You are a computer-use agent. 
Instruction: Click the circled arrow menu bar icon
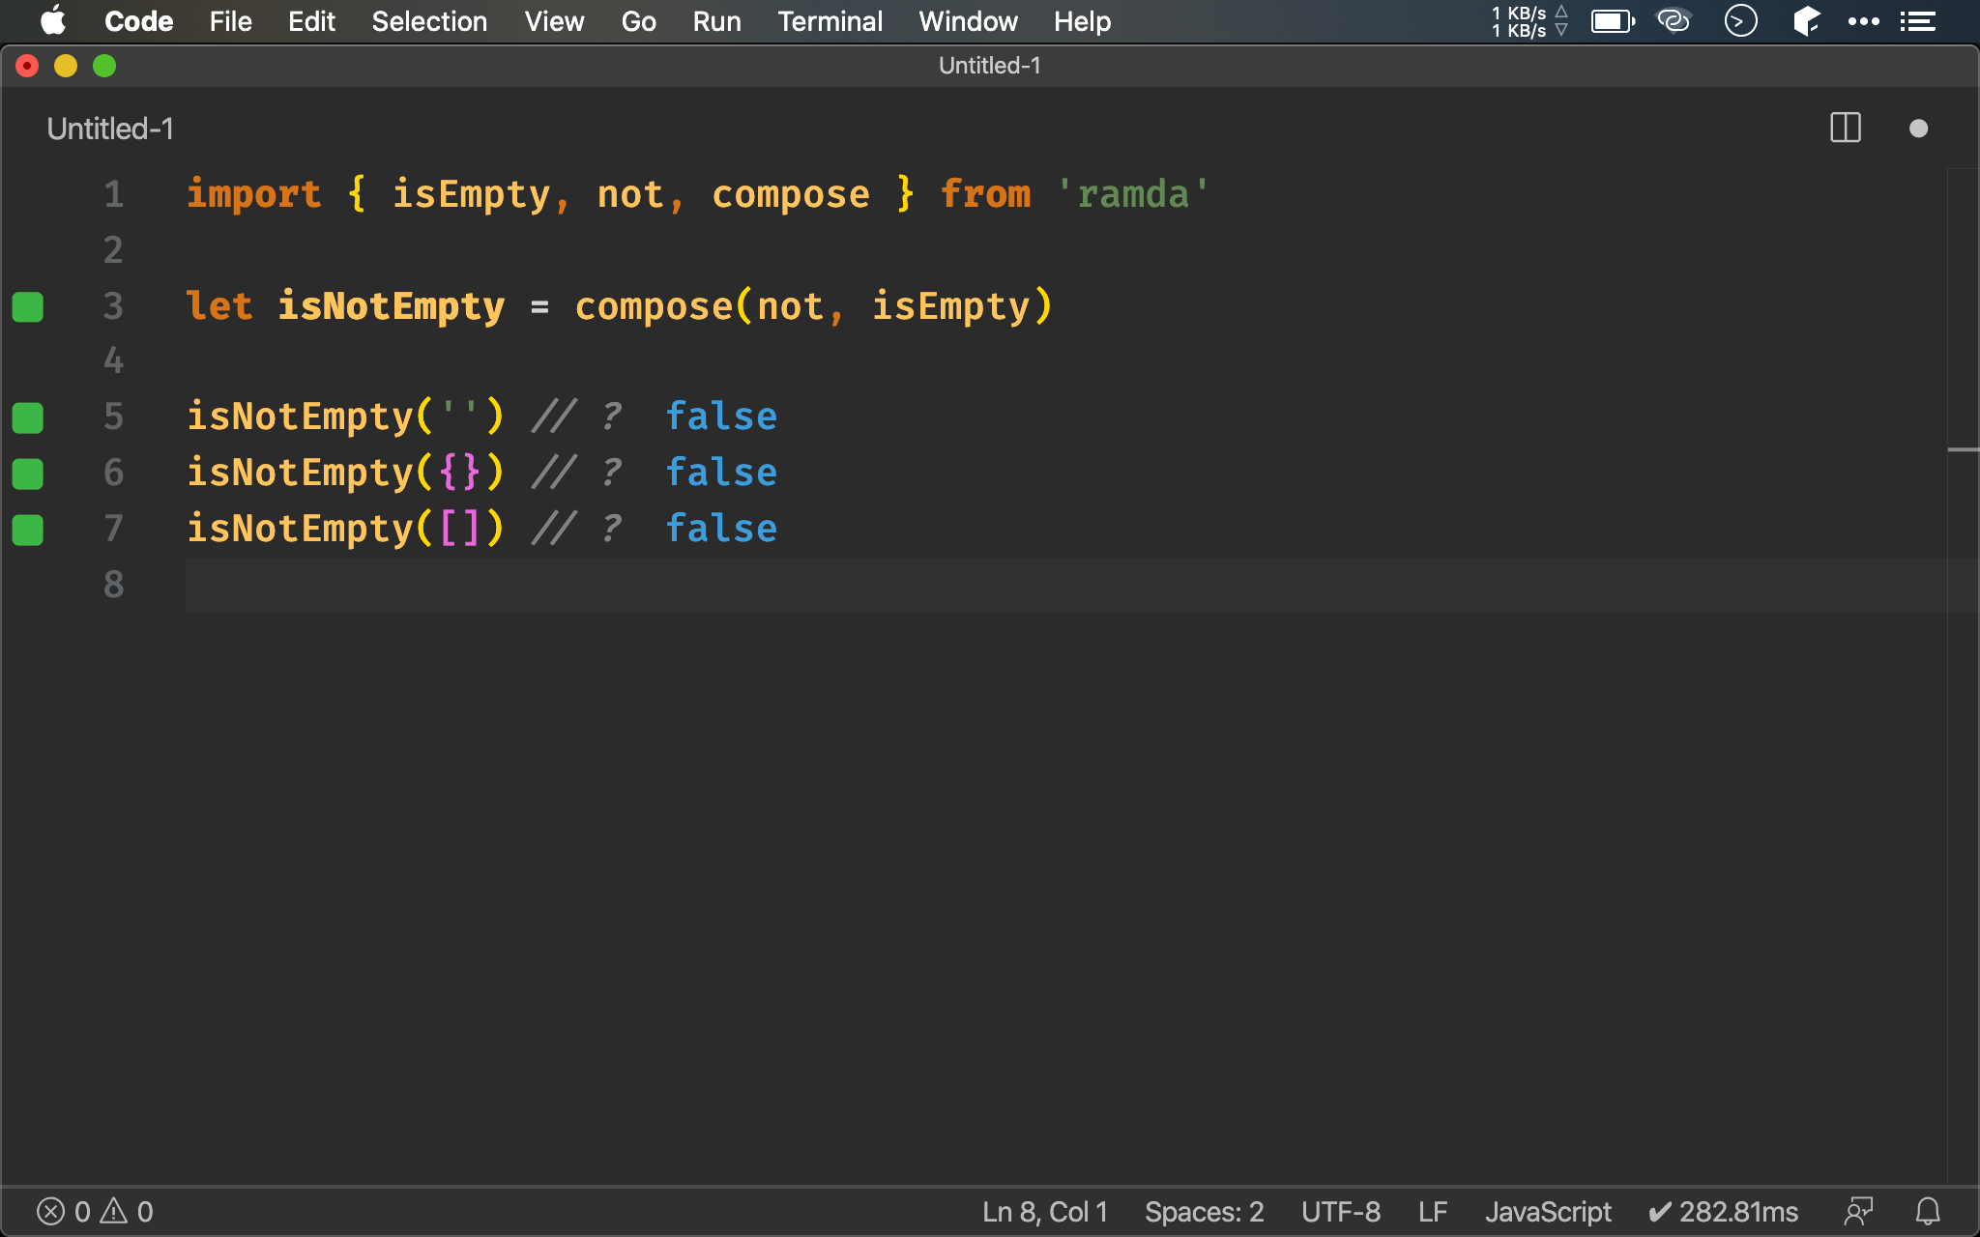[1740, 20]
